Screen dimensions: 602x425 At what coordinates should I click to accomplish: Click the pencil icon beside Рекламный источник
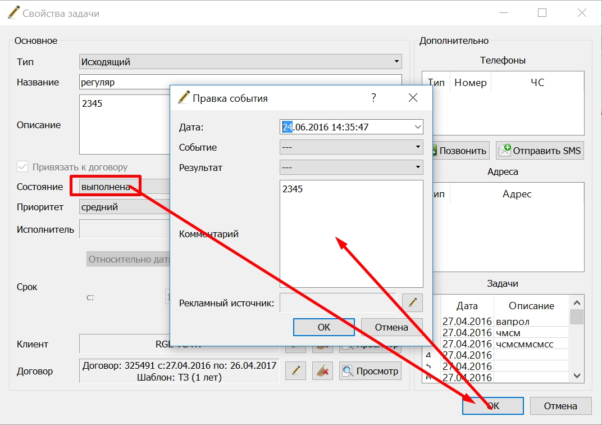412,302
